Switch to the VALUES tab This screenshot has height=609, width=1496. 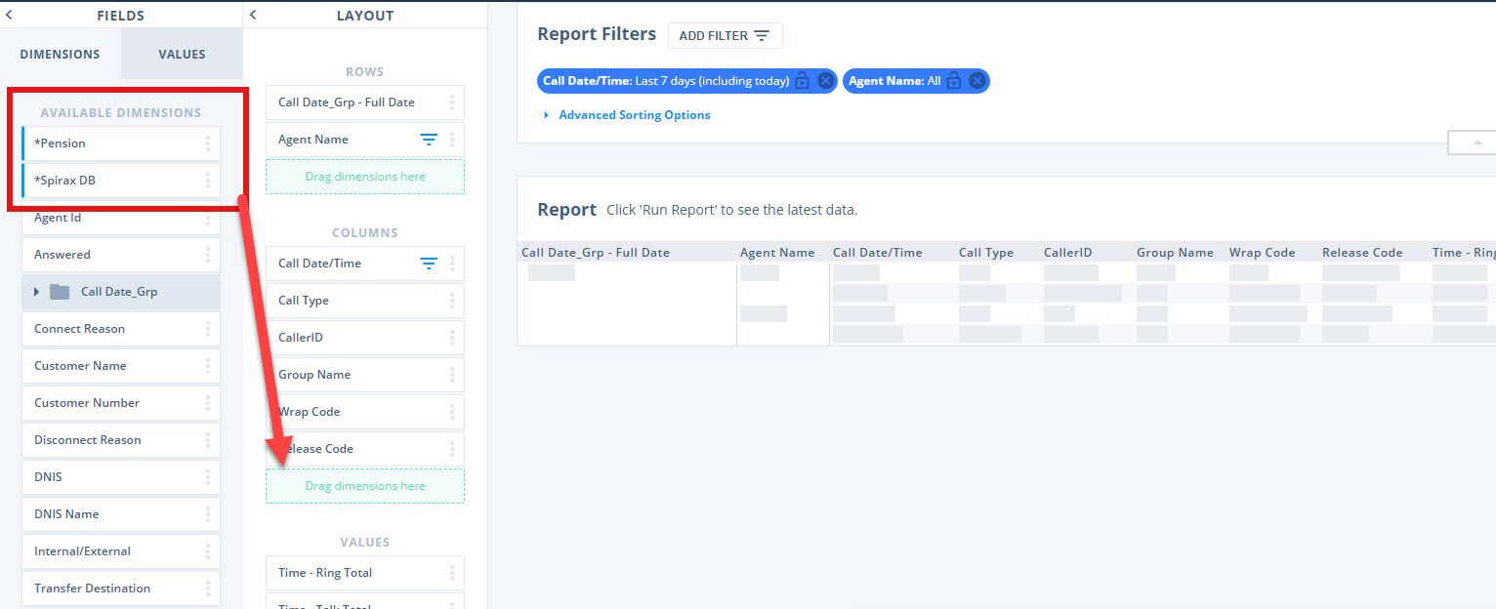pyautogui.click(x=181, y=54)
